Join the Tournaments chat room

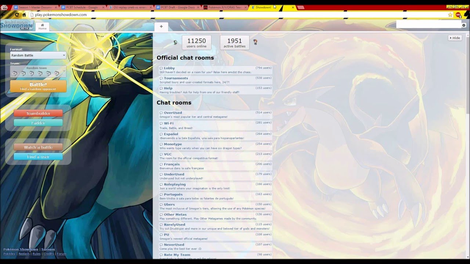pyautogui.click(x=216, y=80)
